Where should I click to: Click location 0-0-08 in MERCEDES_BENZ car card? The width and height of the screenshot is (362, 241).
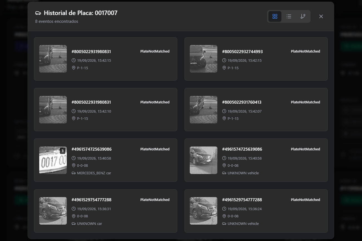tap(82, 165)
